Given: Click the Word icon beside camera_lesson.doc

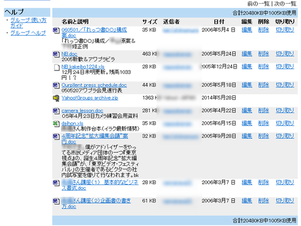Looking at the screenshot, I should click(56, 111).
